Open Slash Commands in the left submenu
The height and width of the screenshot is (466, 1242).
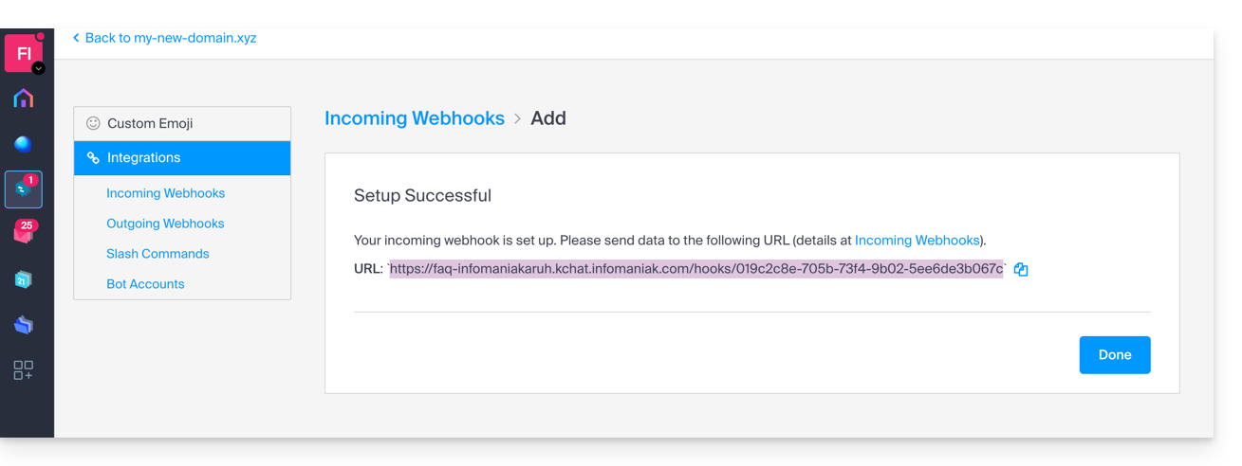click(158, 254)
